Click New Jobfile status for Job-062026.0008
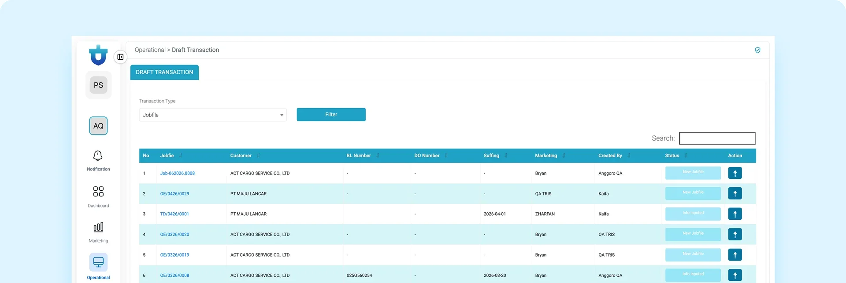The image size is (846, 283). click(693, 173)
